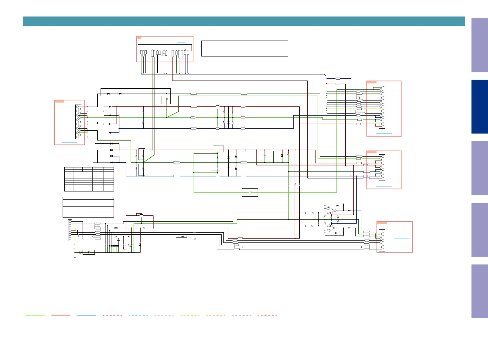
Task: Click the ground symbol in the schematic
Action: tap(75, 256)
